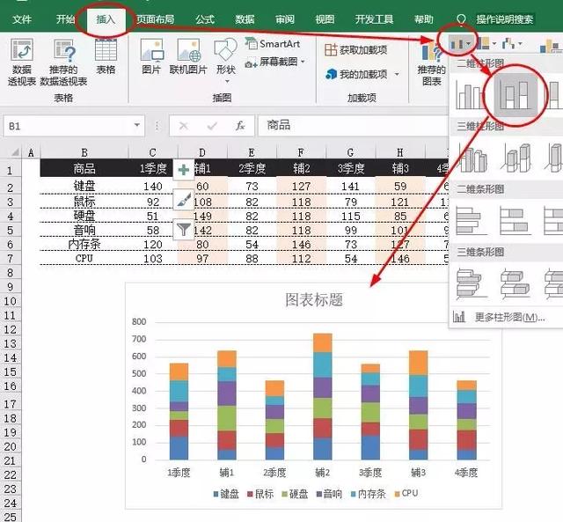Click Recommended PivotTables (推荐的数据透视表) icon
Viewport: 563px width, 522px height.
pos(63,62)
